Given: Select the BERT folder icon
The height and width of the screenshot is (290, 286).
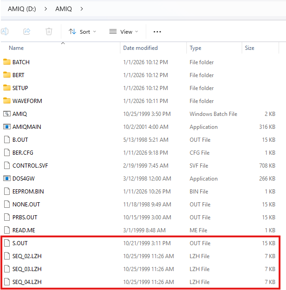Looking at the screenshot, I should pos(7,75).
